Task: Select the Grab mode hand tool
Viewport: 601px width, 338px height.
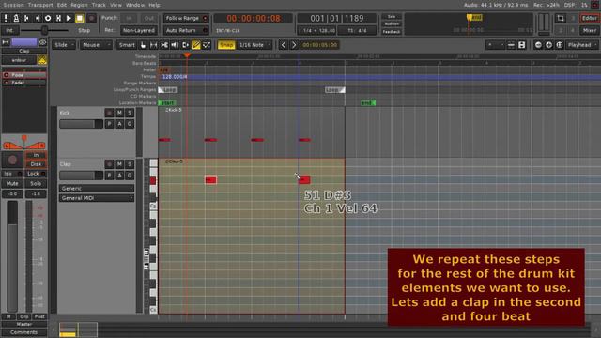Action: [143, 45]
